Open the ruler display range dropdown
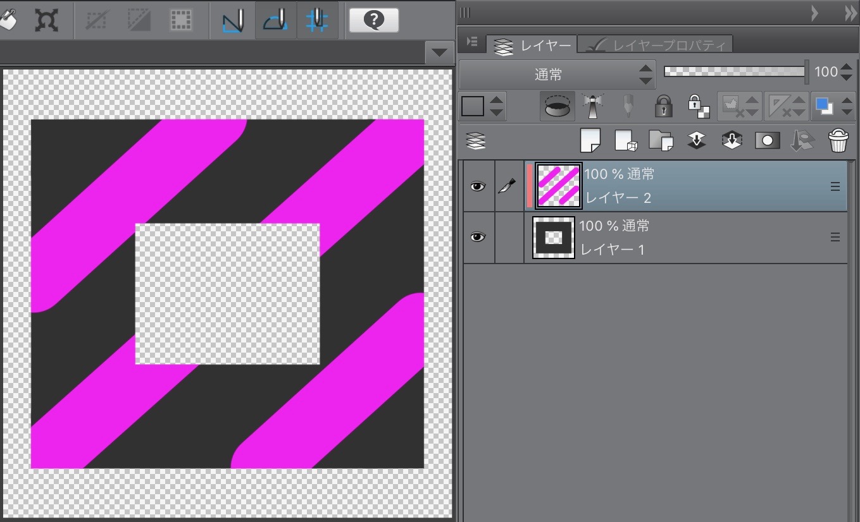 coord(787,106)
